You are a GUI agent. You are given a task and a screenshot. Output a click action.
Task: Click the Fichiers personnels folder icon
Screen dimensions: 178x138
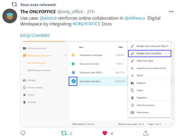coord(25,48)
